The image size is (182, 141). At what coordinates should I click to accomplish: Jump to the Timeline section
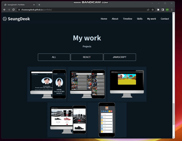tap(127, 19)
